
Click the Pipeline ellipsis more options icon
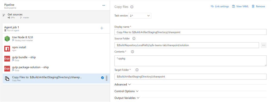click(x=104, y=5)
